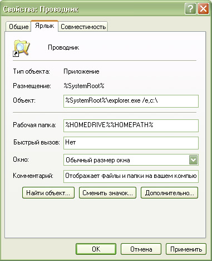The width and height of the screenshot is (212, 261).
Task: Select the Ярлык tab
Action: [45, 26]
